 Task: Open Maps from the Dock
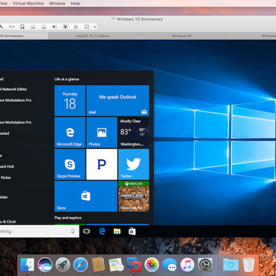(116, 264)
